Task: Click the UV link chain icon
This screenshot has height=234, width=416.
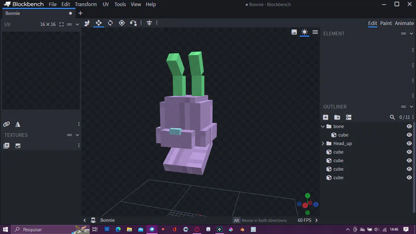Action: (6, 124)
